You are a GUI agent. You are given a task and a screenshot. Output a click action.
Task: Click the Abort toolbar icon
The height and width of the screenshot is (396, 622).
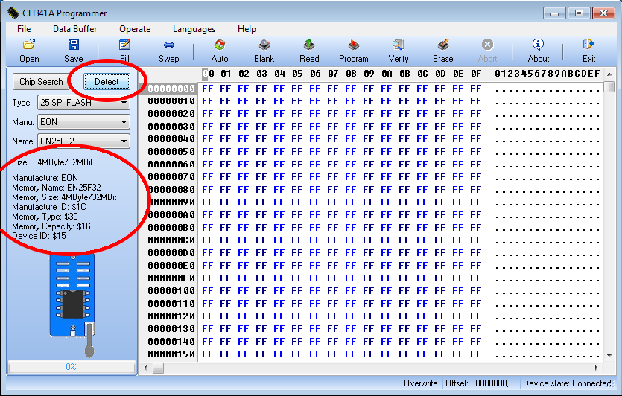pos(487,45)
